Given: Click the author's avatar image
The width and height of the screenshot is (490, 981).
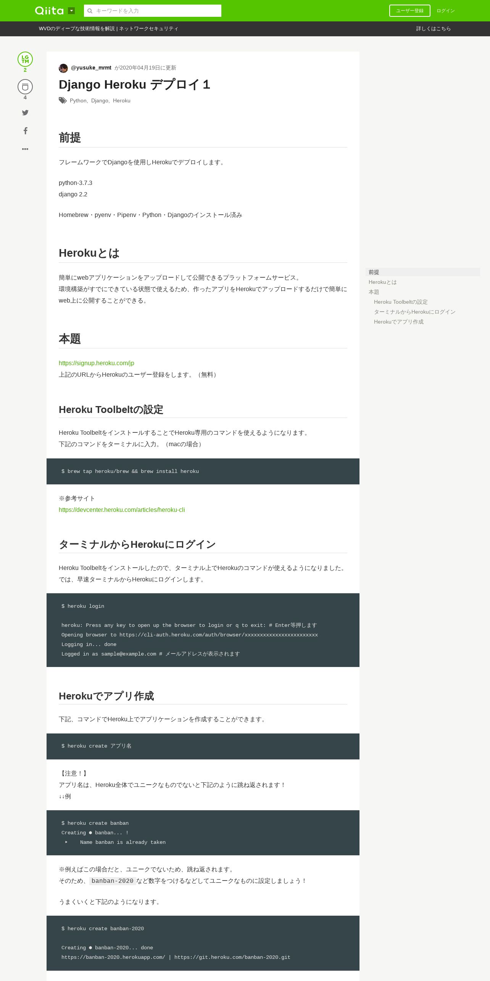Looking at the screenshot, I should pyautogui.click(x=63, y=68).
